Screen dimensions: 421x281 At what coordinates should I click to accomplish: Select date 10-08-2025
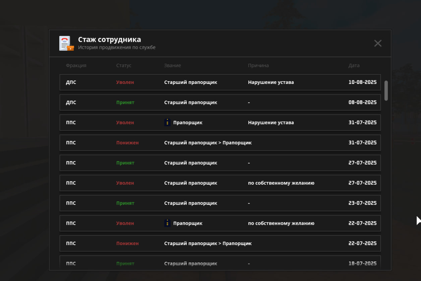coord(363,82)
